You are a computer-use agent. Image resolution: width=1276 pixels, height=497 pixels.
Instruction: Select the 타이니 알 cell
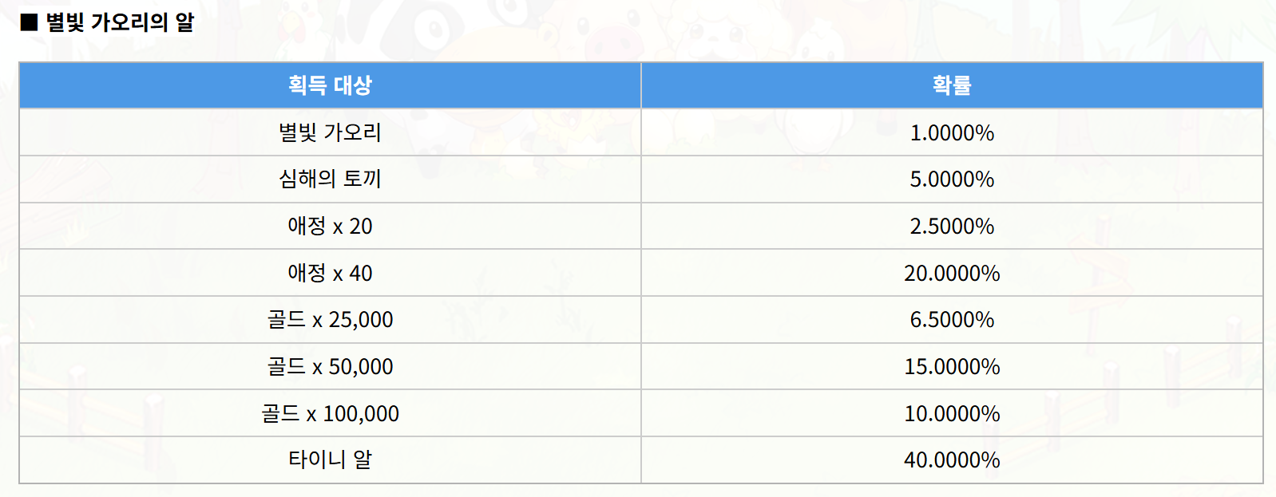click(x=330, y=460)
